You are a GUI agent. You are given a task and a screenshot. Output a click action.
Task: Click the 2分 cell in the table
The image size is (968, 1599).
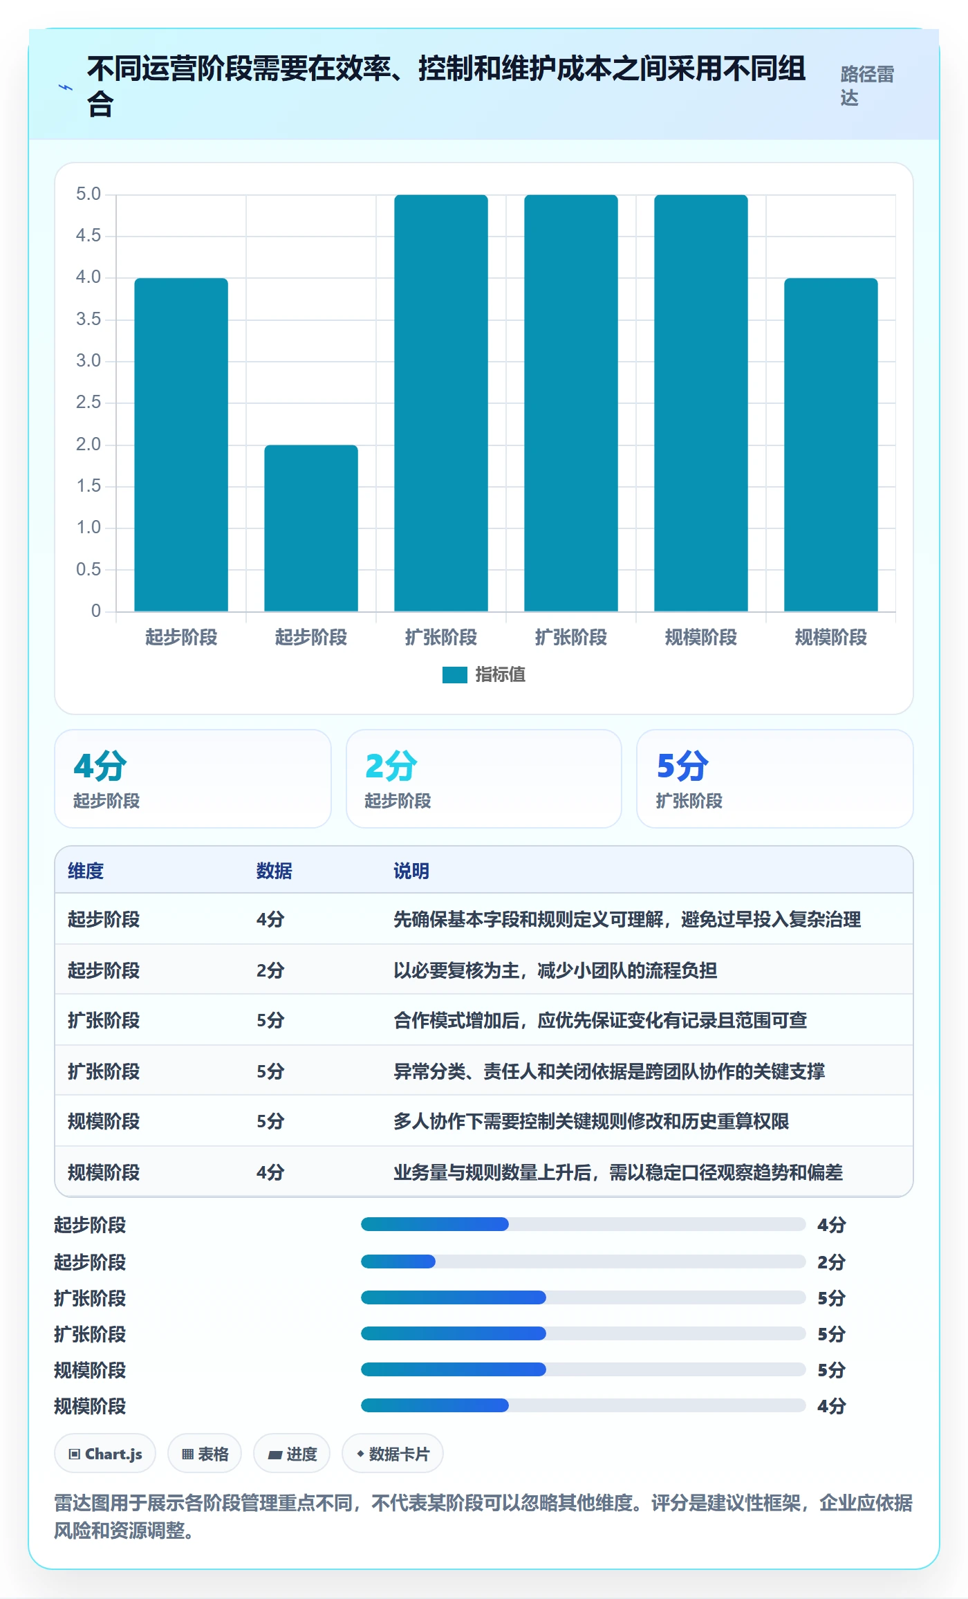click(x=270, y=970)
